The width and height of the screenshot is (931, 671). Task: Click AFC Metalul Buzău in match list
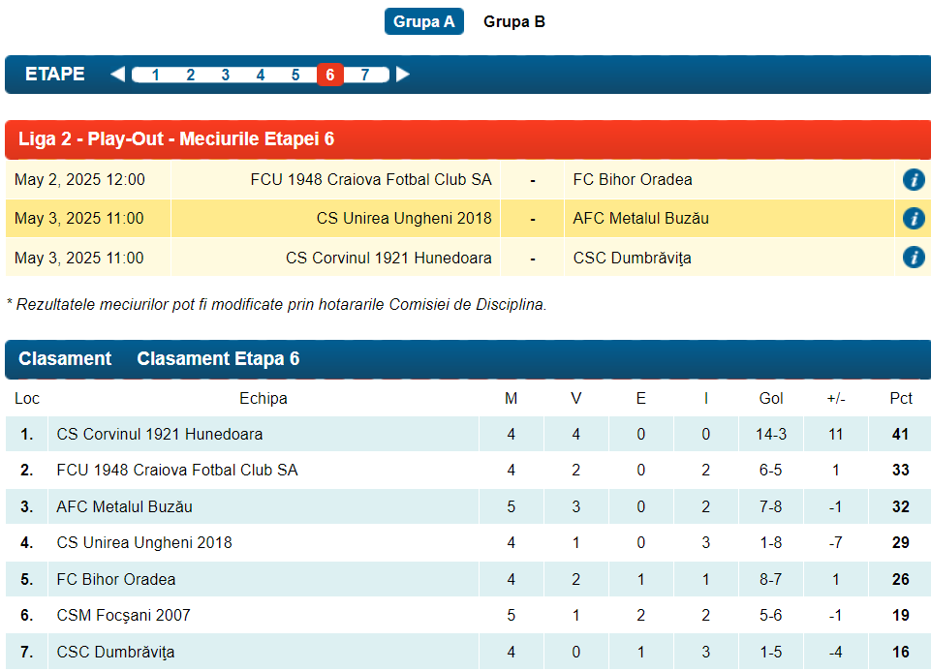click(640, 219)
